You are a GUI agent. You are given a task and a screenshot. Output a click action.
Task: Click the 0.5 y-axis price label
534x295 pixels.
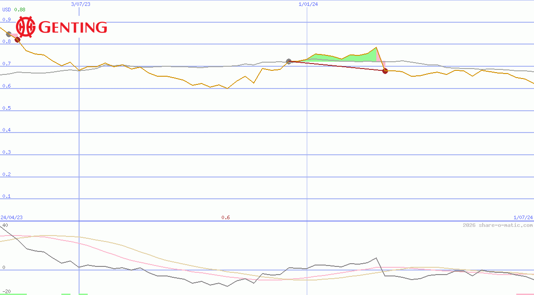(x=6, y=108)
